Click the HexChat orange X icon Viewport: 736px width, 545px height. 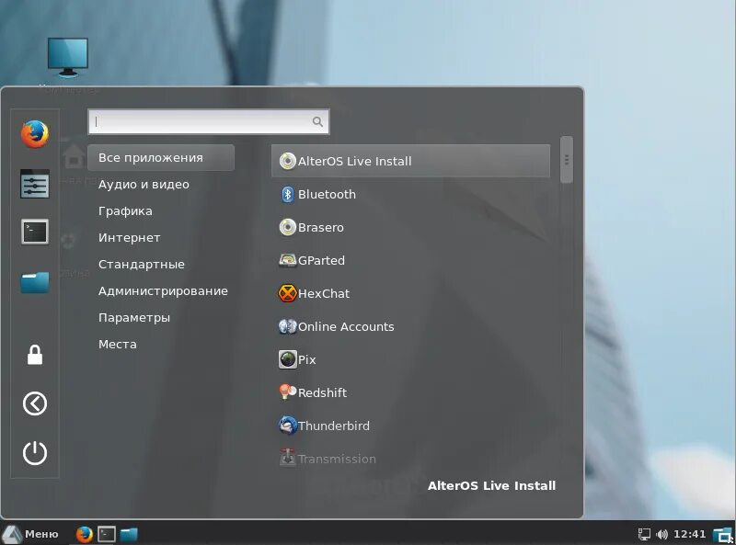click(287, 293)
